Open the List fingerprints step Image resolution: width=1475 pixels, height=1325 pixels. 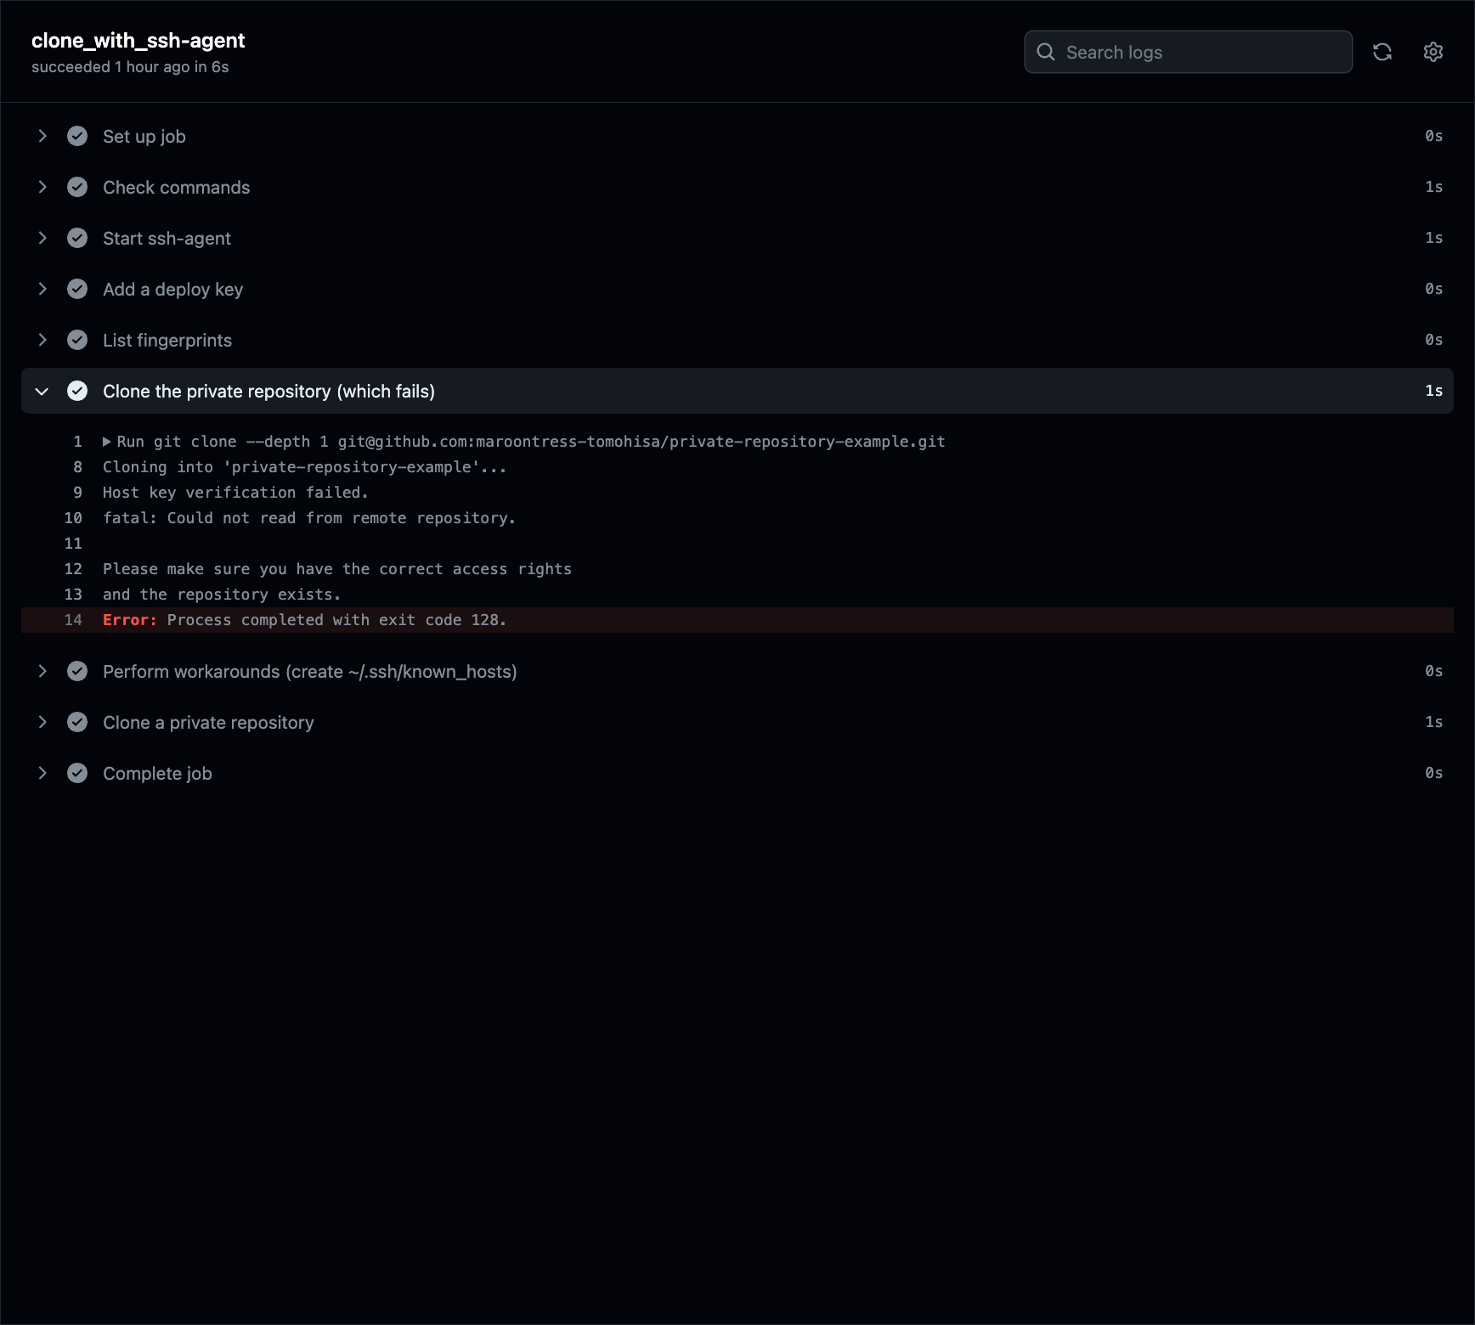737,340
